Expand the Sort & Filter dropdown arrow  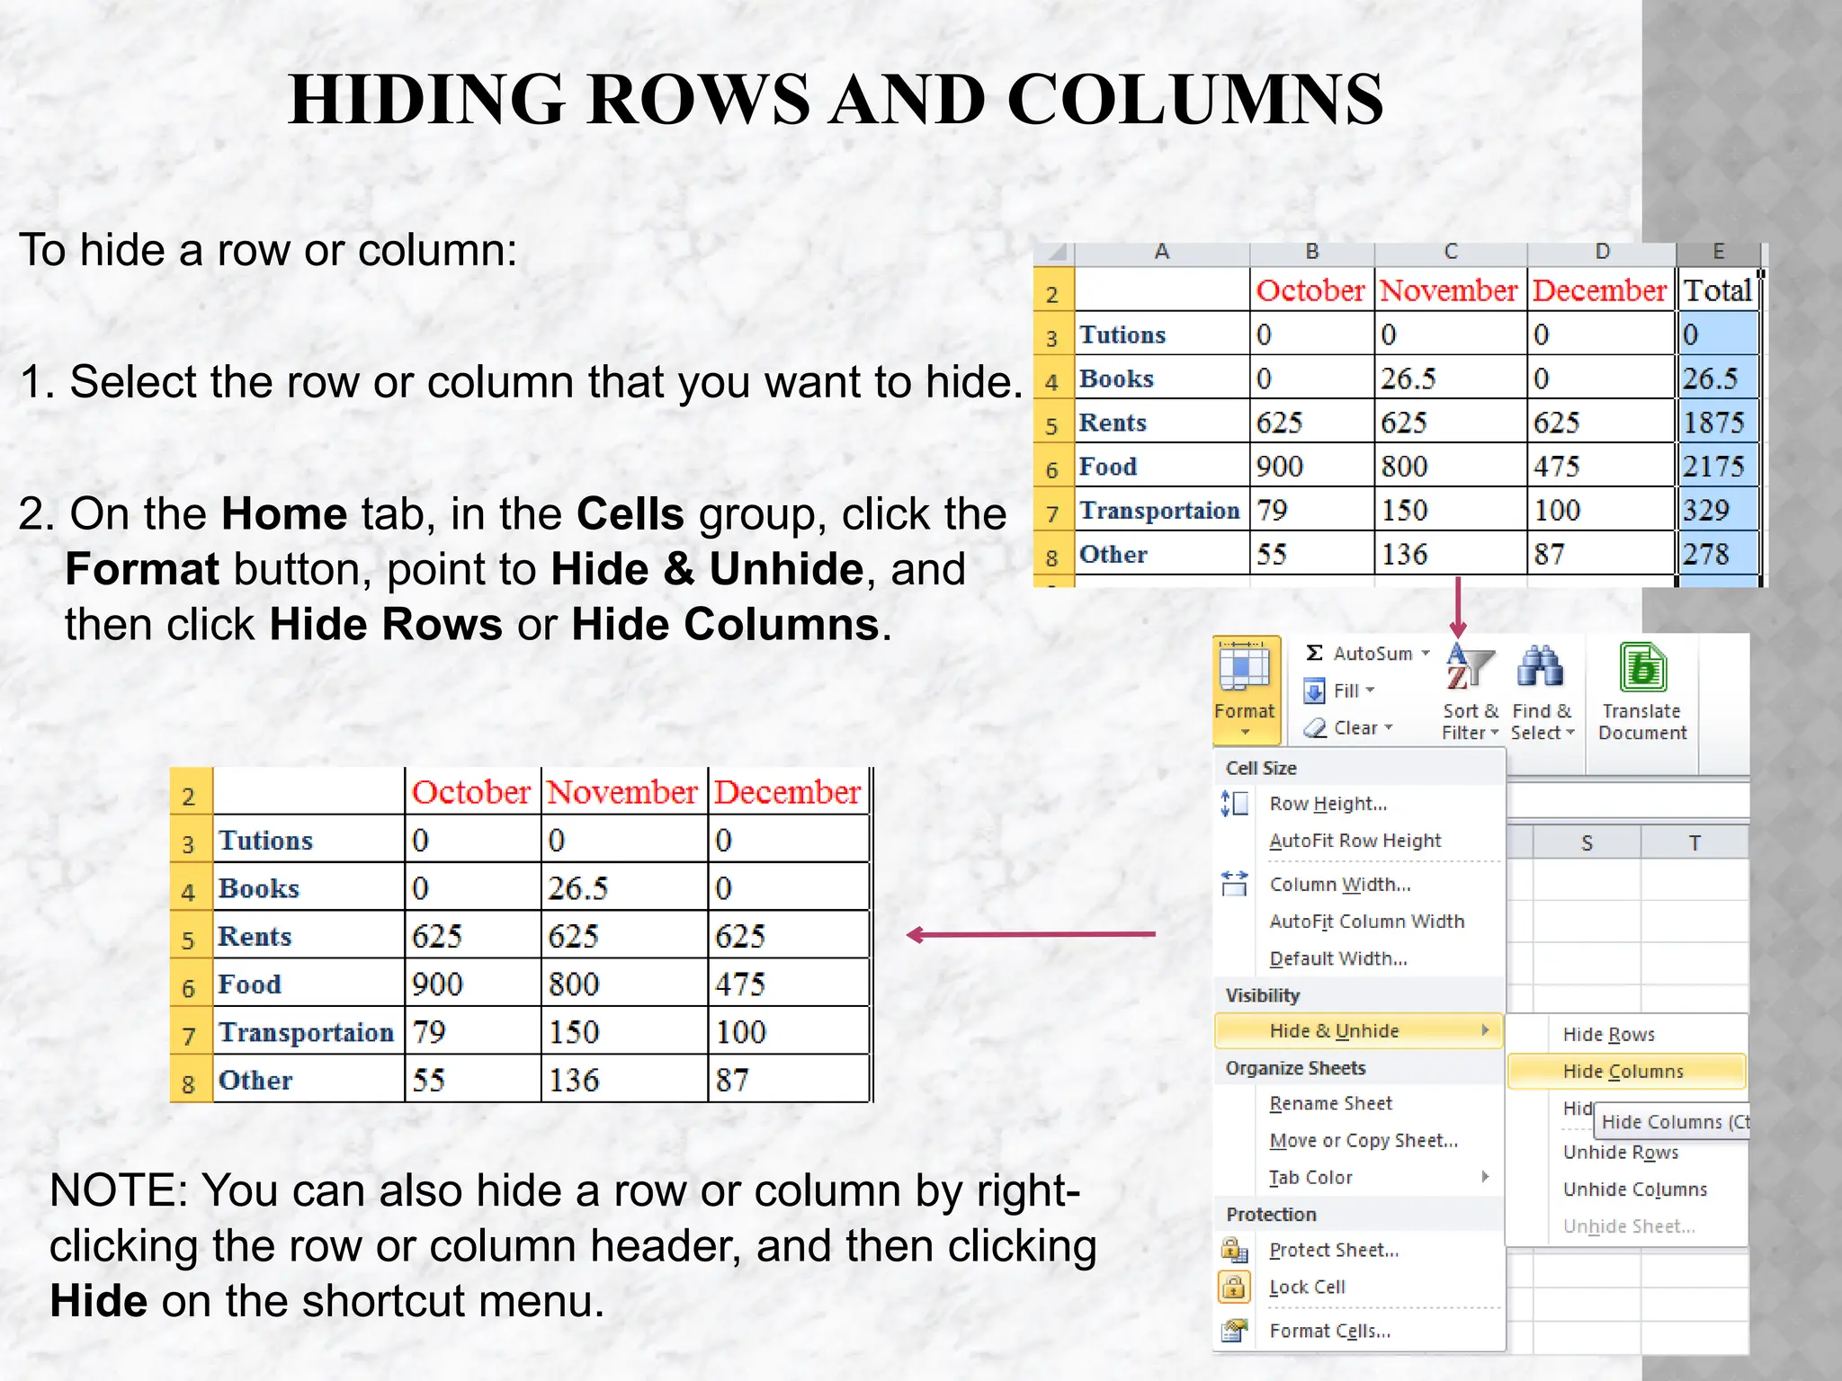[x=1494, y=734]
